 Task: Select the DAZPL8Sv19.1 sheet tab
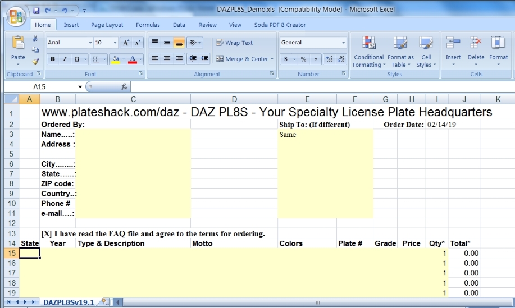pos(69,302)
